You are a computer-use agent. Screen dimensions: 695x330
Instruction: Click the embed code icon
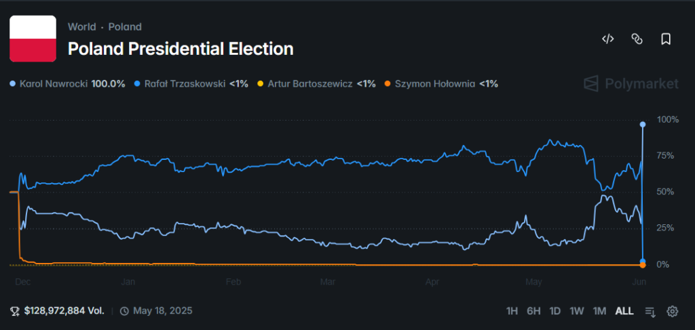tap(607, 39)
